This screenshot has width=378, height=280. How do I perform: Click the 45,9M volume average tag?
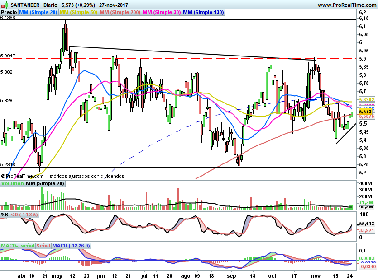pos(366,207)
